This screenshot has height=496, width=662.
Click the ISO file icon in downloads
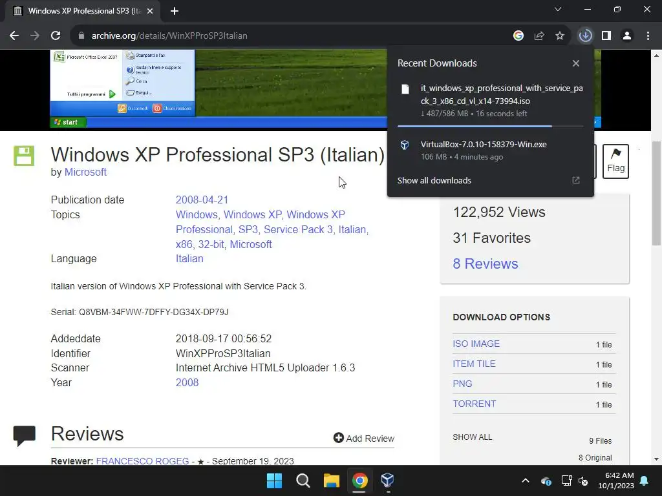pos(405,89)
